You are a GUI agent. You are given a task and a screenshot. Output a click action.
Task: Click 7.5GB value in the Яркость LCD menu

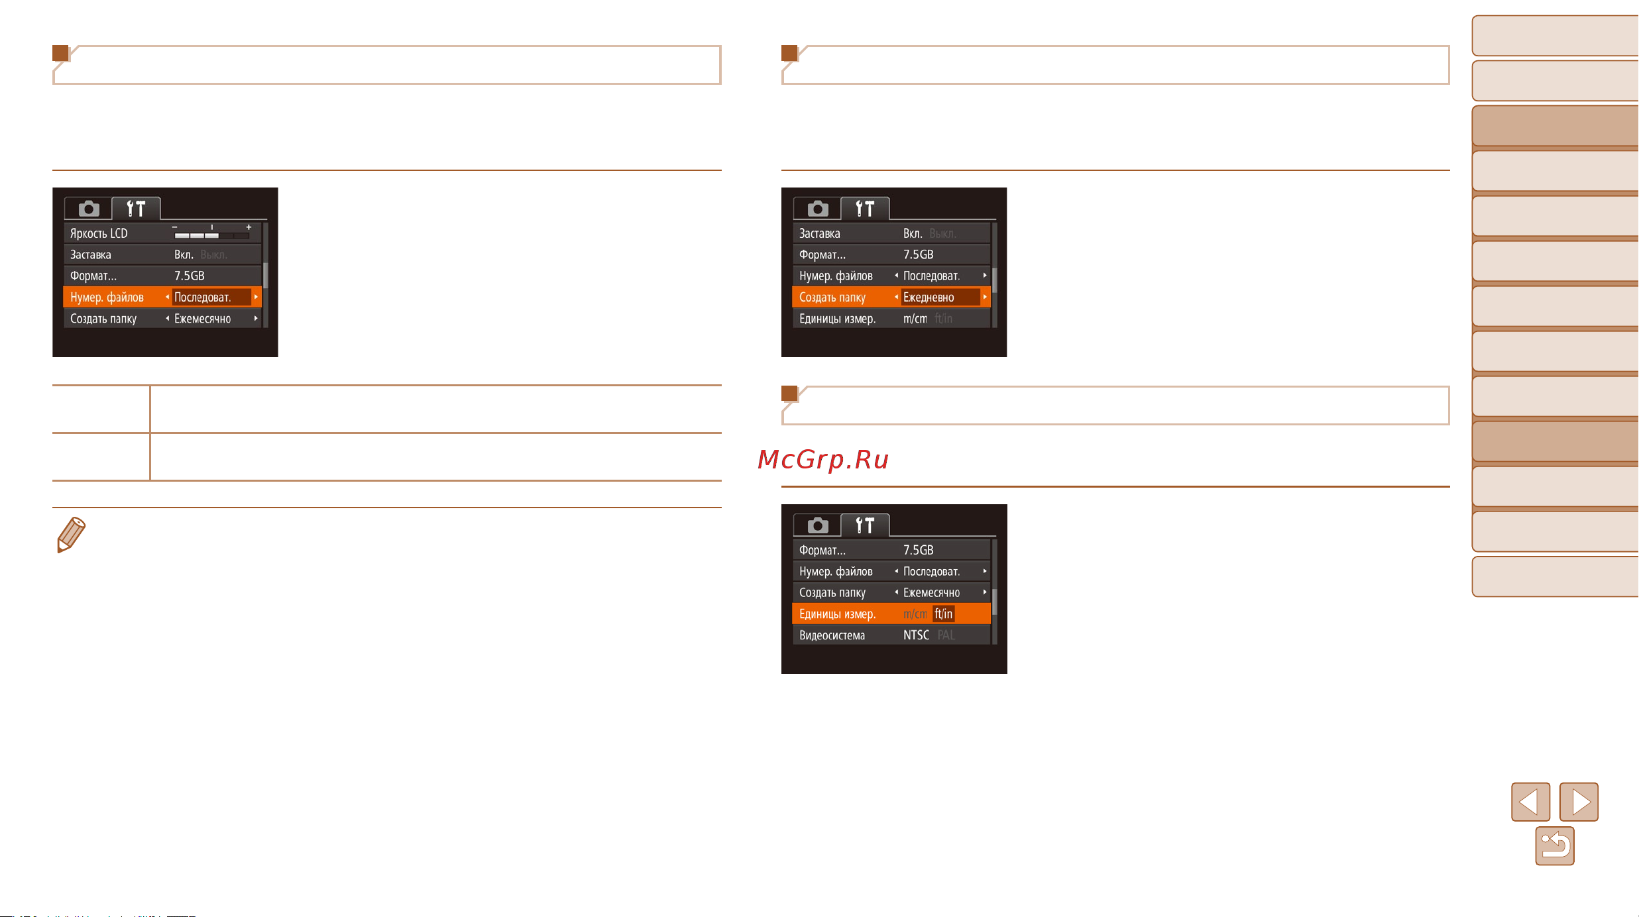[189, 276]
